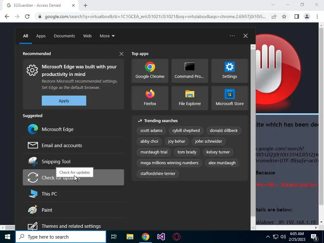Search trending topic donald dillbeck
Image resolution: width=324 pixels, height=243 pixels.
(224, 131)
